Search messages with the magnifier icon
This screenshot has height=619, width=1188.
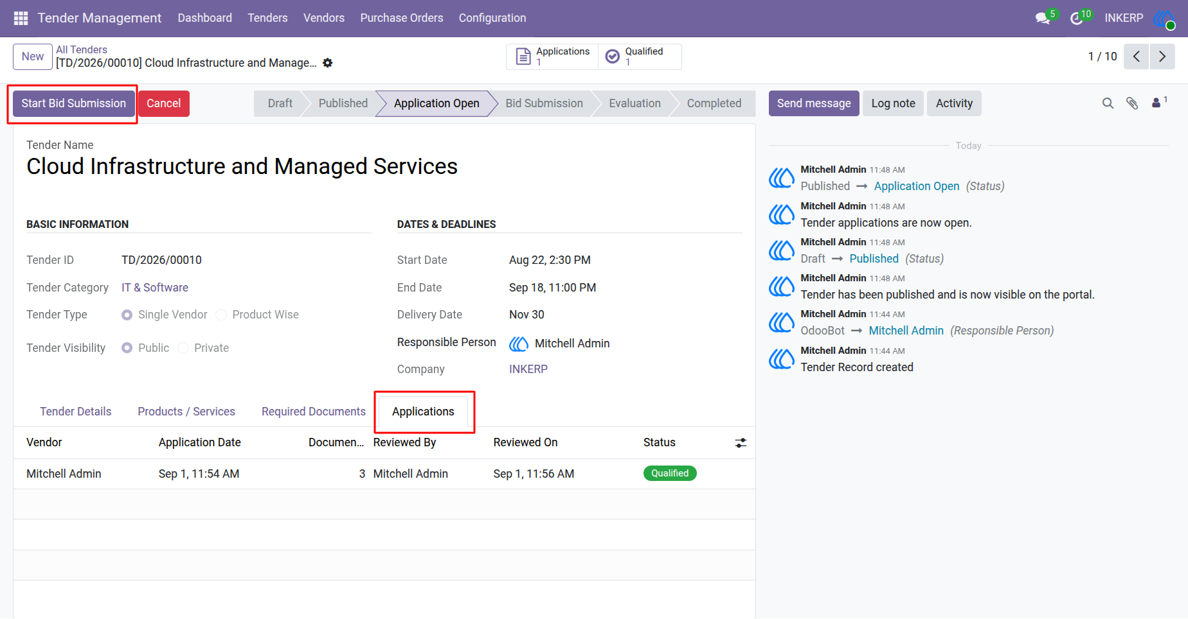(x=1108, y=103)
